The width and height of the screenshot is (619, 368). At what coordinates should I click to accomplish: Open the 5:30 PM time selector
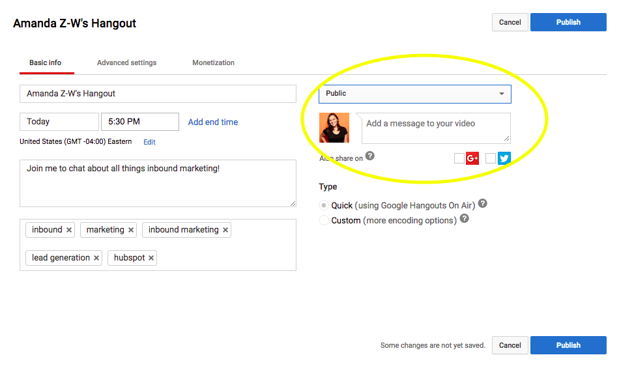(140, 122)
